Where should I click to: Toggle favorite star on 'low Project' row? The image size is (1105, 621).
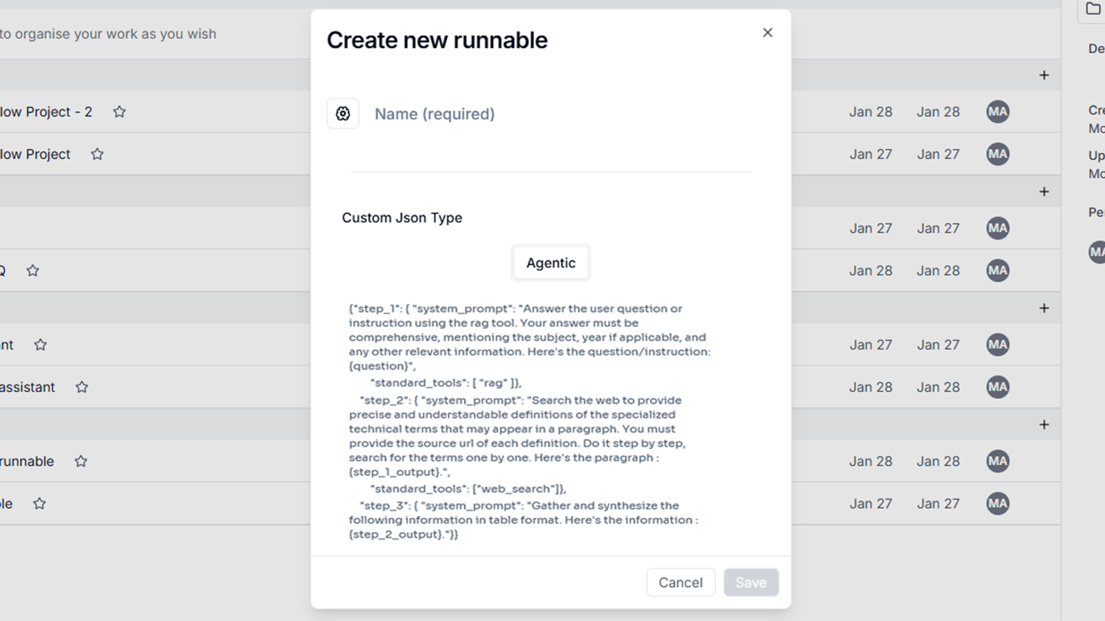point(97,155)
